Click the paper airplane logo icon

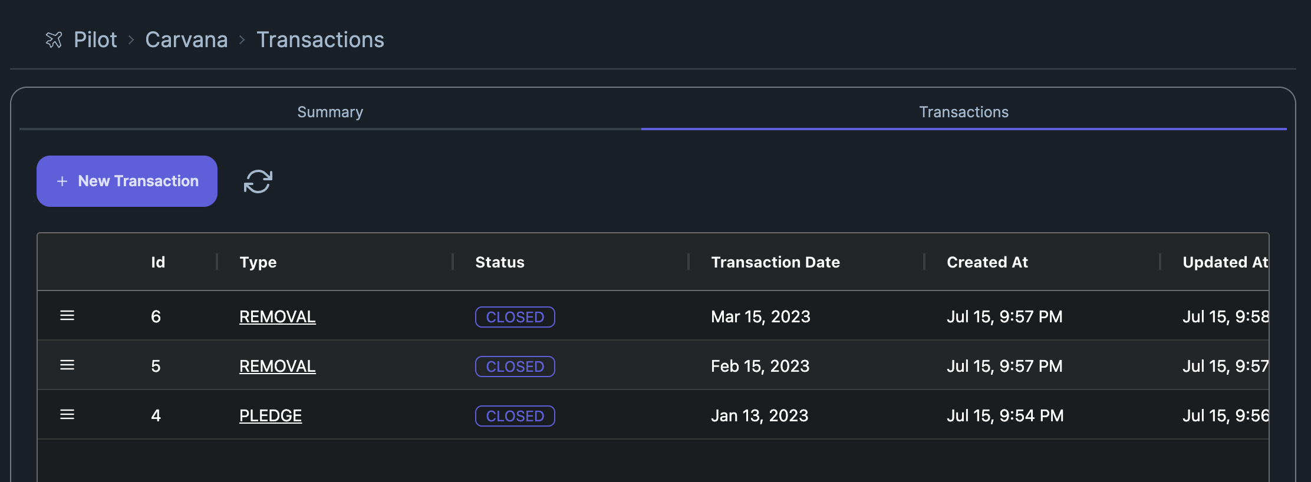pos(54,39)
